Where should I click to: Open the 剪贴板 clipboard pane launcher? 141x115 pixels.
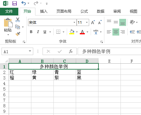pos(24,42)
